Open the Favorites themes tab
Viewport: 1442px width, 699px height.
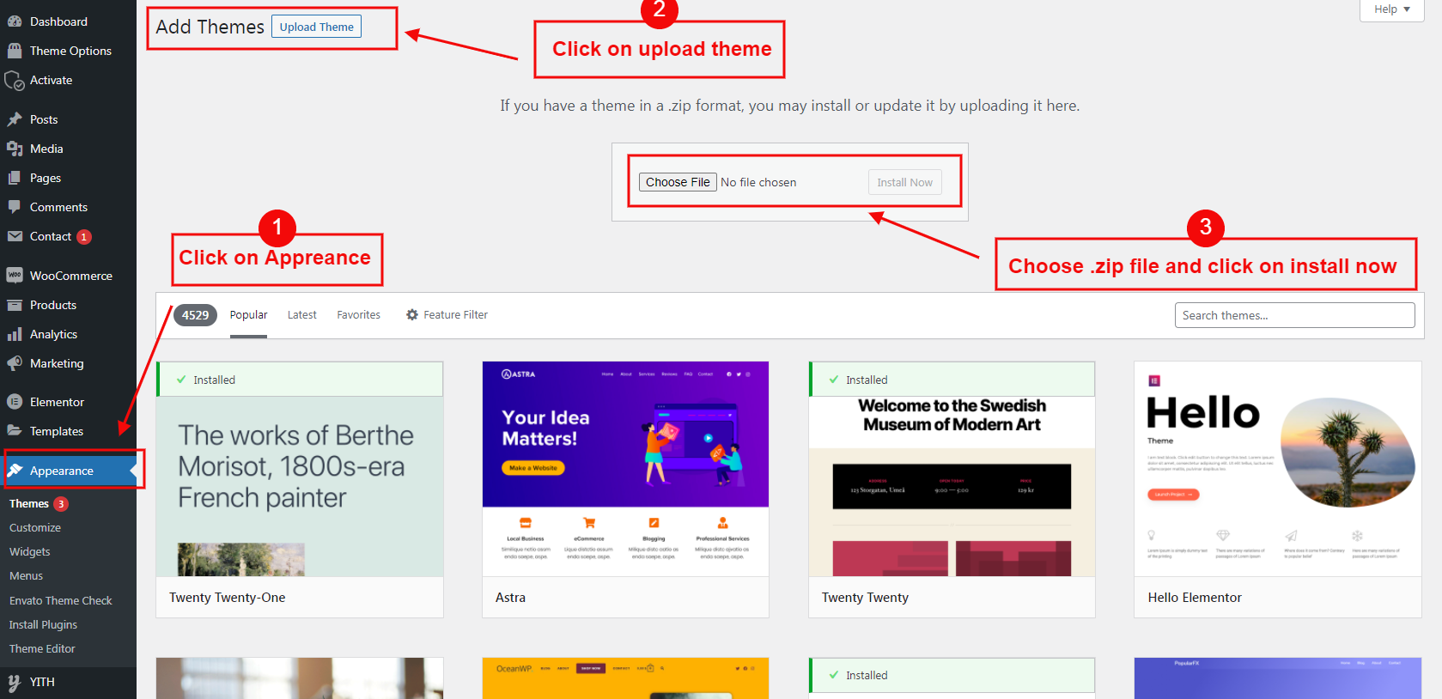click(x=358, y=315)
